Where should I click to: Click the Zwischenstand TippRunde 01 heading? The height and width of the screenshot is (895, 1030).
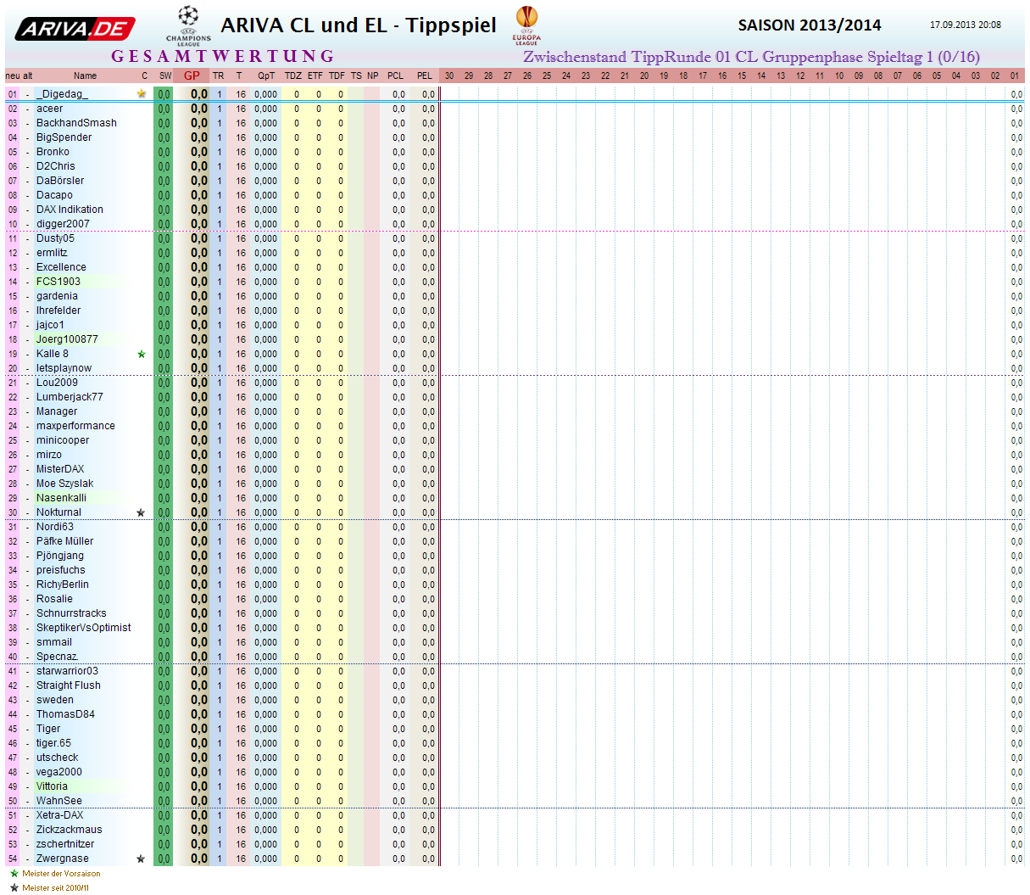point(751,57)
